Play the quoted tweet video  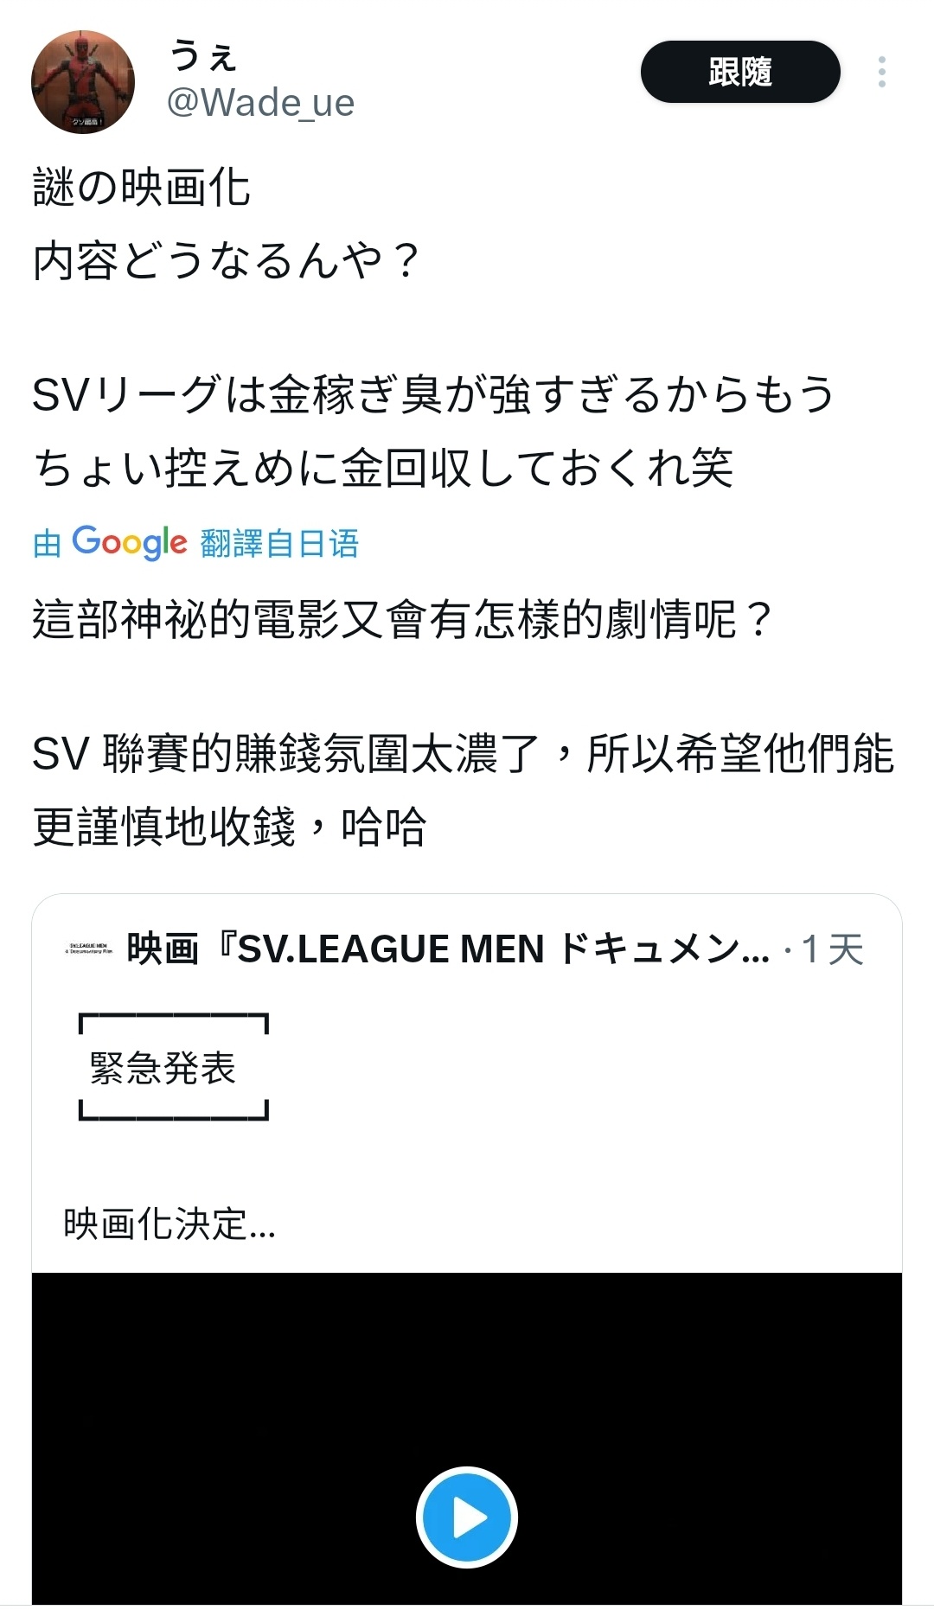(467, 1517)
